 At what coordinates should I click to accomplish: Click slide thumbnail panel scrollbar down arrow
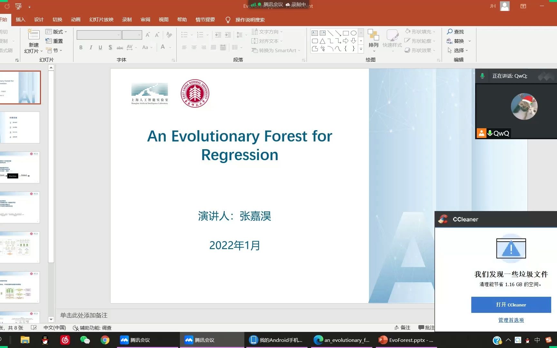51,319
